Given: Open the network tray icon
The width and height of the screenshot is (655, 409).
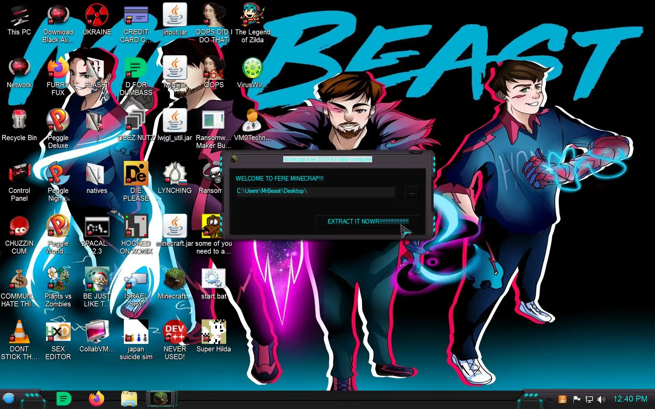Looking at the screenshot, I should (x=589, y=399).
